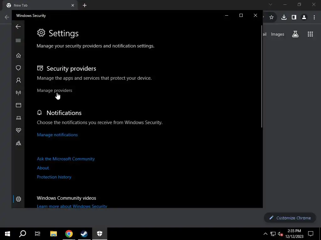
Task: Open File Explorer from taskbar
Action: pos(53,234)
